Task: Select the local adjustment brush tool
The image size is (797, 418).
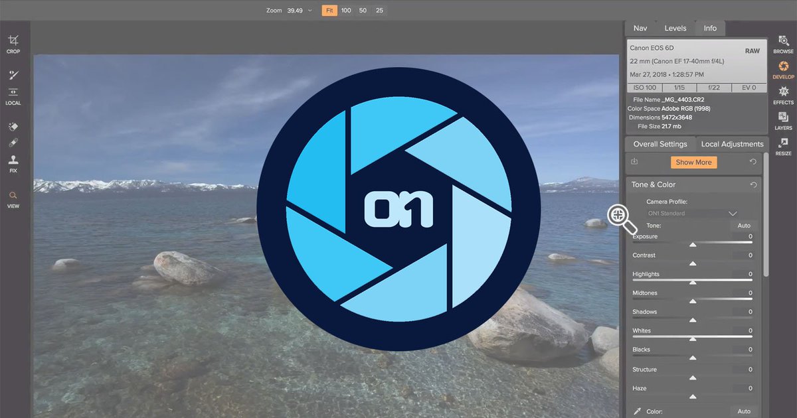Action: 13,76
